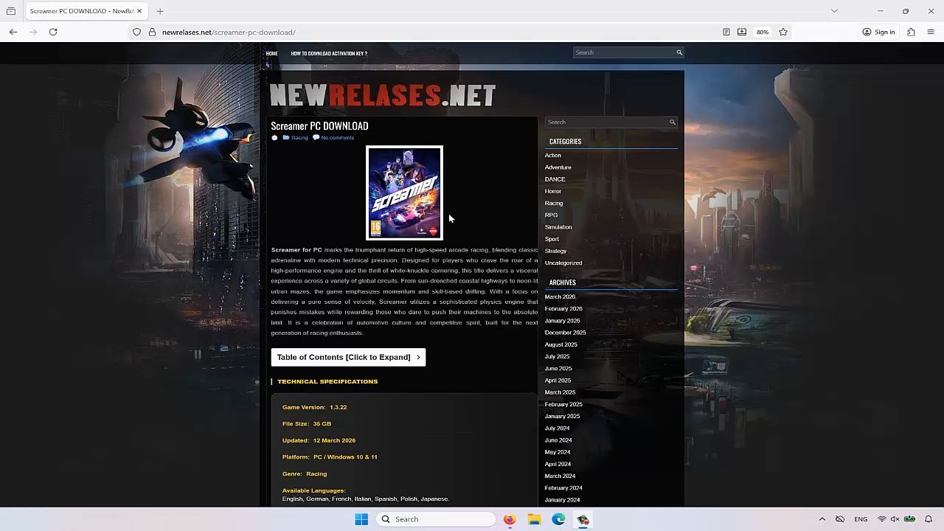The height and width of the screenshot is (531, 944).
Task: Open the HOME menu item
Action: click(x=271, y=53)
